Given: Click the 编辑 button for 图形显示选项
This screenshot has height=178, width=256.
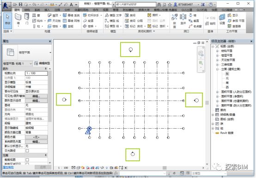Looking at the screenshot, I should coord(37,101).
